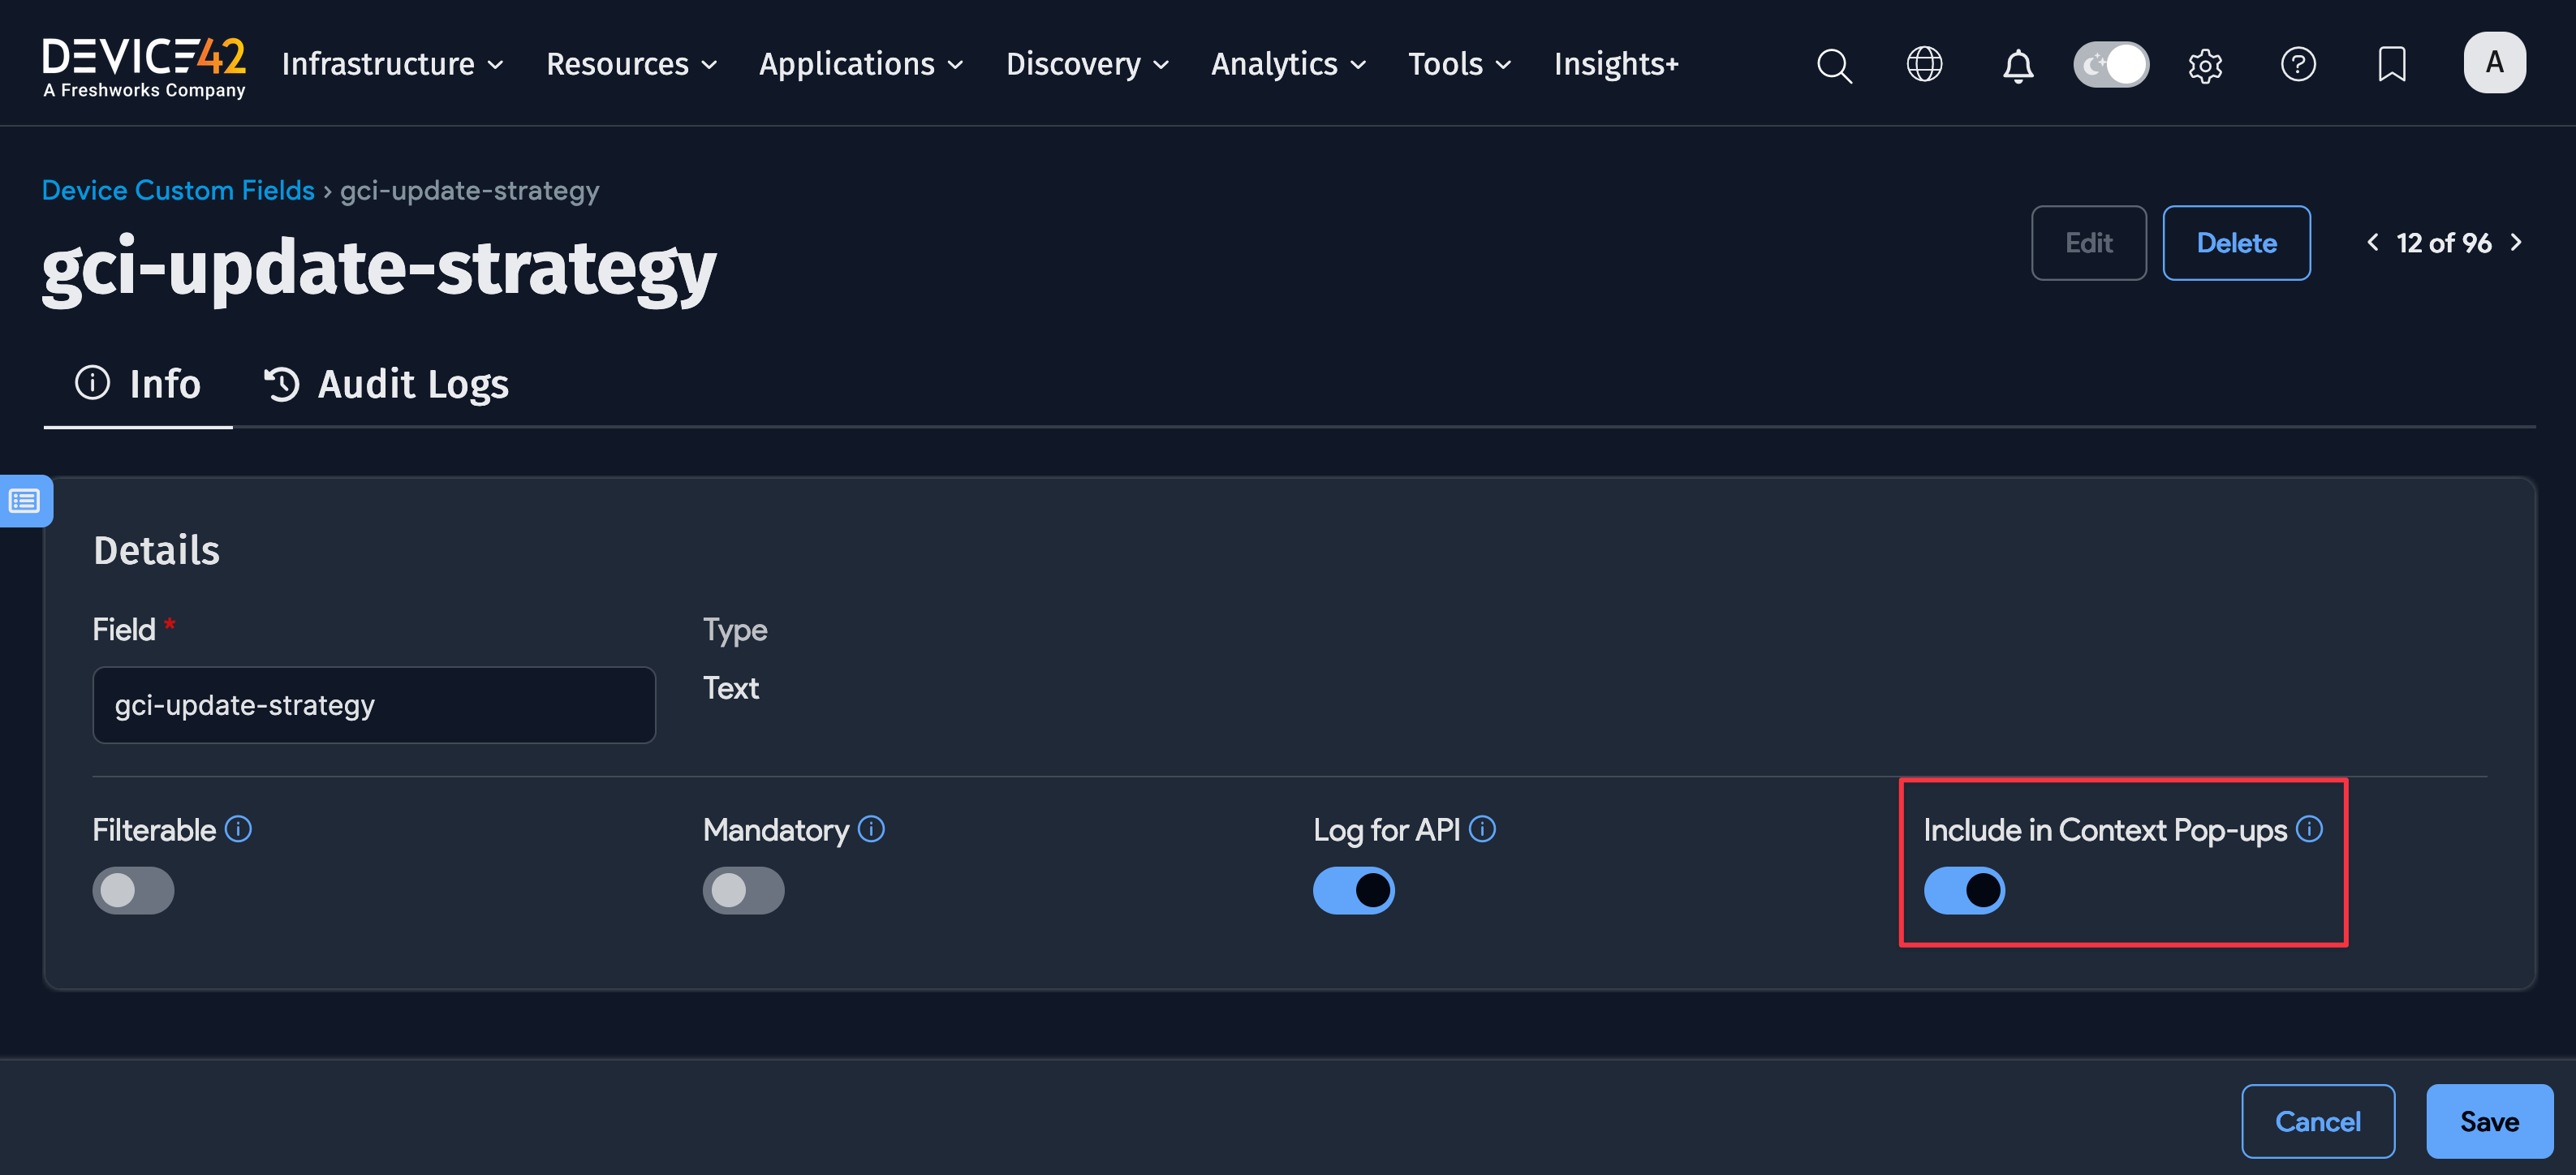The image size is (2576, 1175).
Task: Open the search magnifier icon
Action: (x=1833, y=65)
